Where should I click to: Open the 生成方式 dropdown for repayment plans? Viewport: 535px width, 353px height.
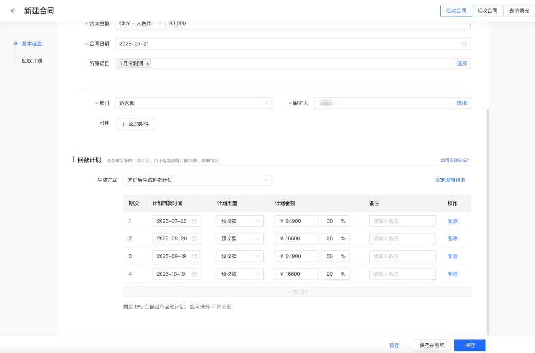197,180
